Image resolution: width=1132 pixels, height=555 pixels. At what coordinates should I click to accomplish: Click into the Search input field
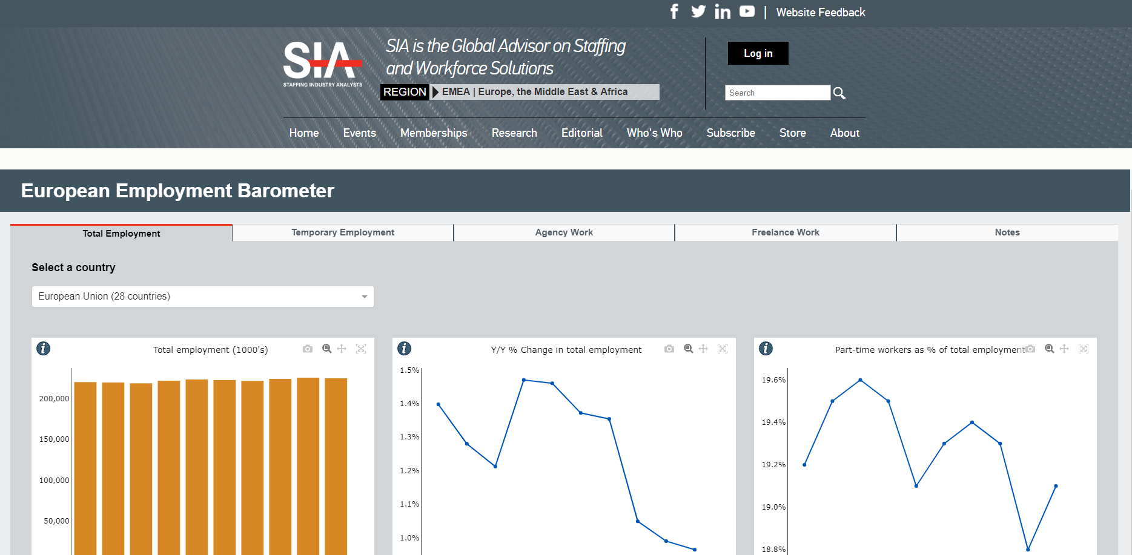(x=776, y=93)
